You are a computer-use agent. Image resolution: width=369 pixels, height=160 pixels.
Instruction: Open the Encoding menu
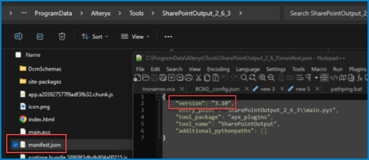(218, 69)
